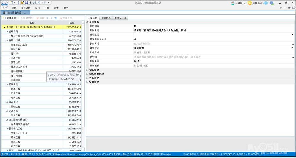Switch to the 项目人材机 tab
Viewport: 296px width, 158px height.
point(120,18)
